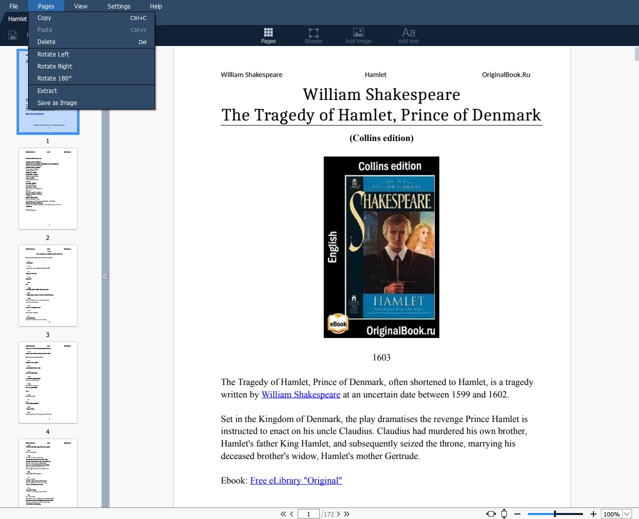Open the View menu
The image size is (639, 519).
(81, 6)
